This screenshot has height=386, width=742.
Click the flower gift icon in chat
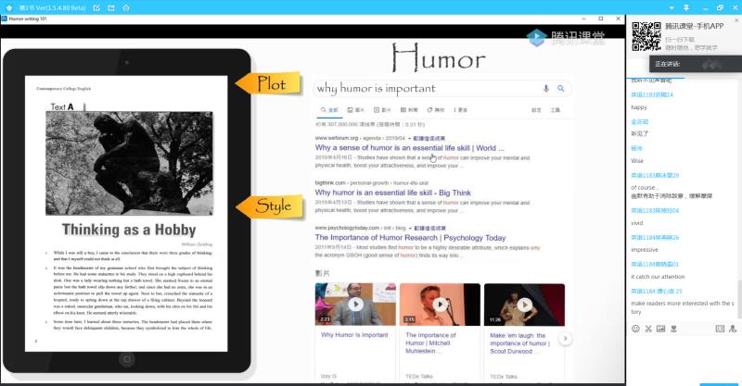[x=673, y=328]
